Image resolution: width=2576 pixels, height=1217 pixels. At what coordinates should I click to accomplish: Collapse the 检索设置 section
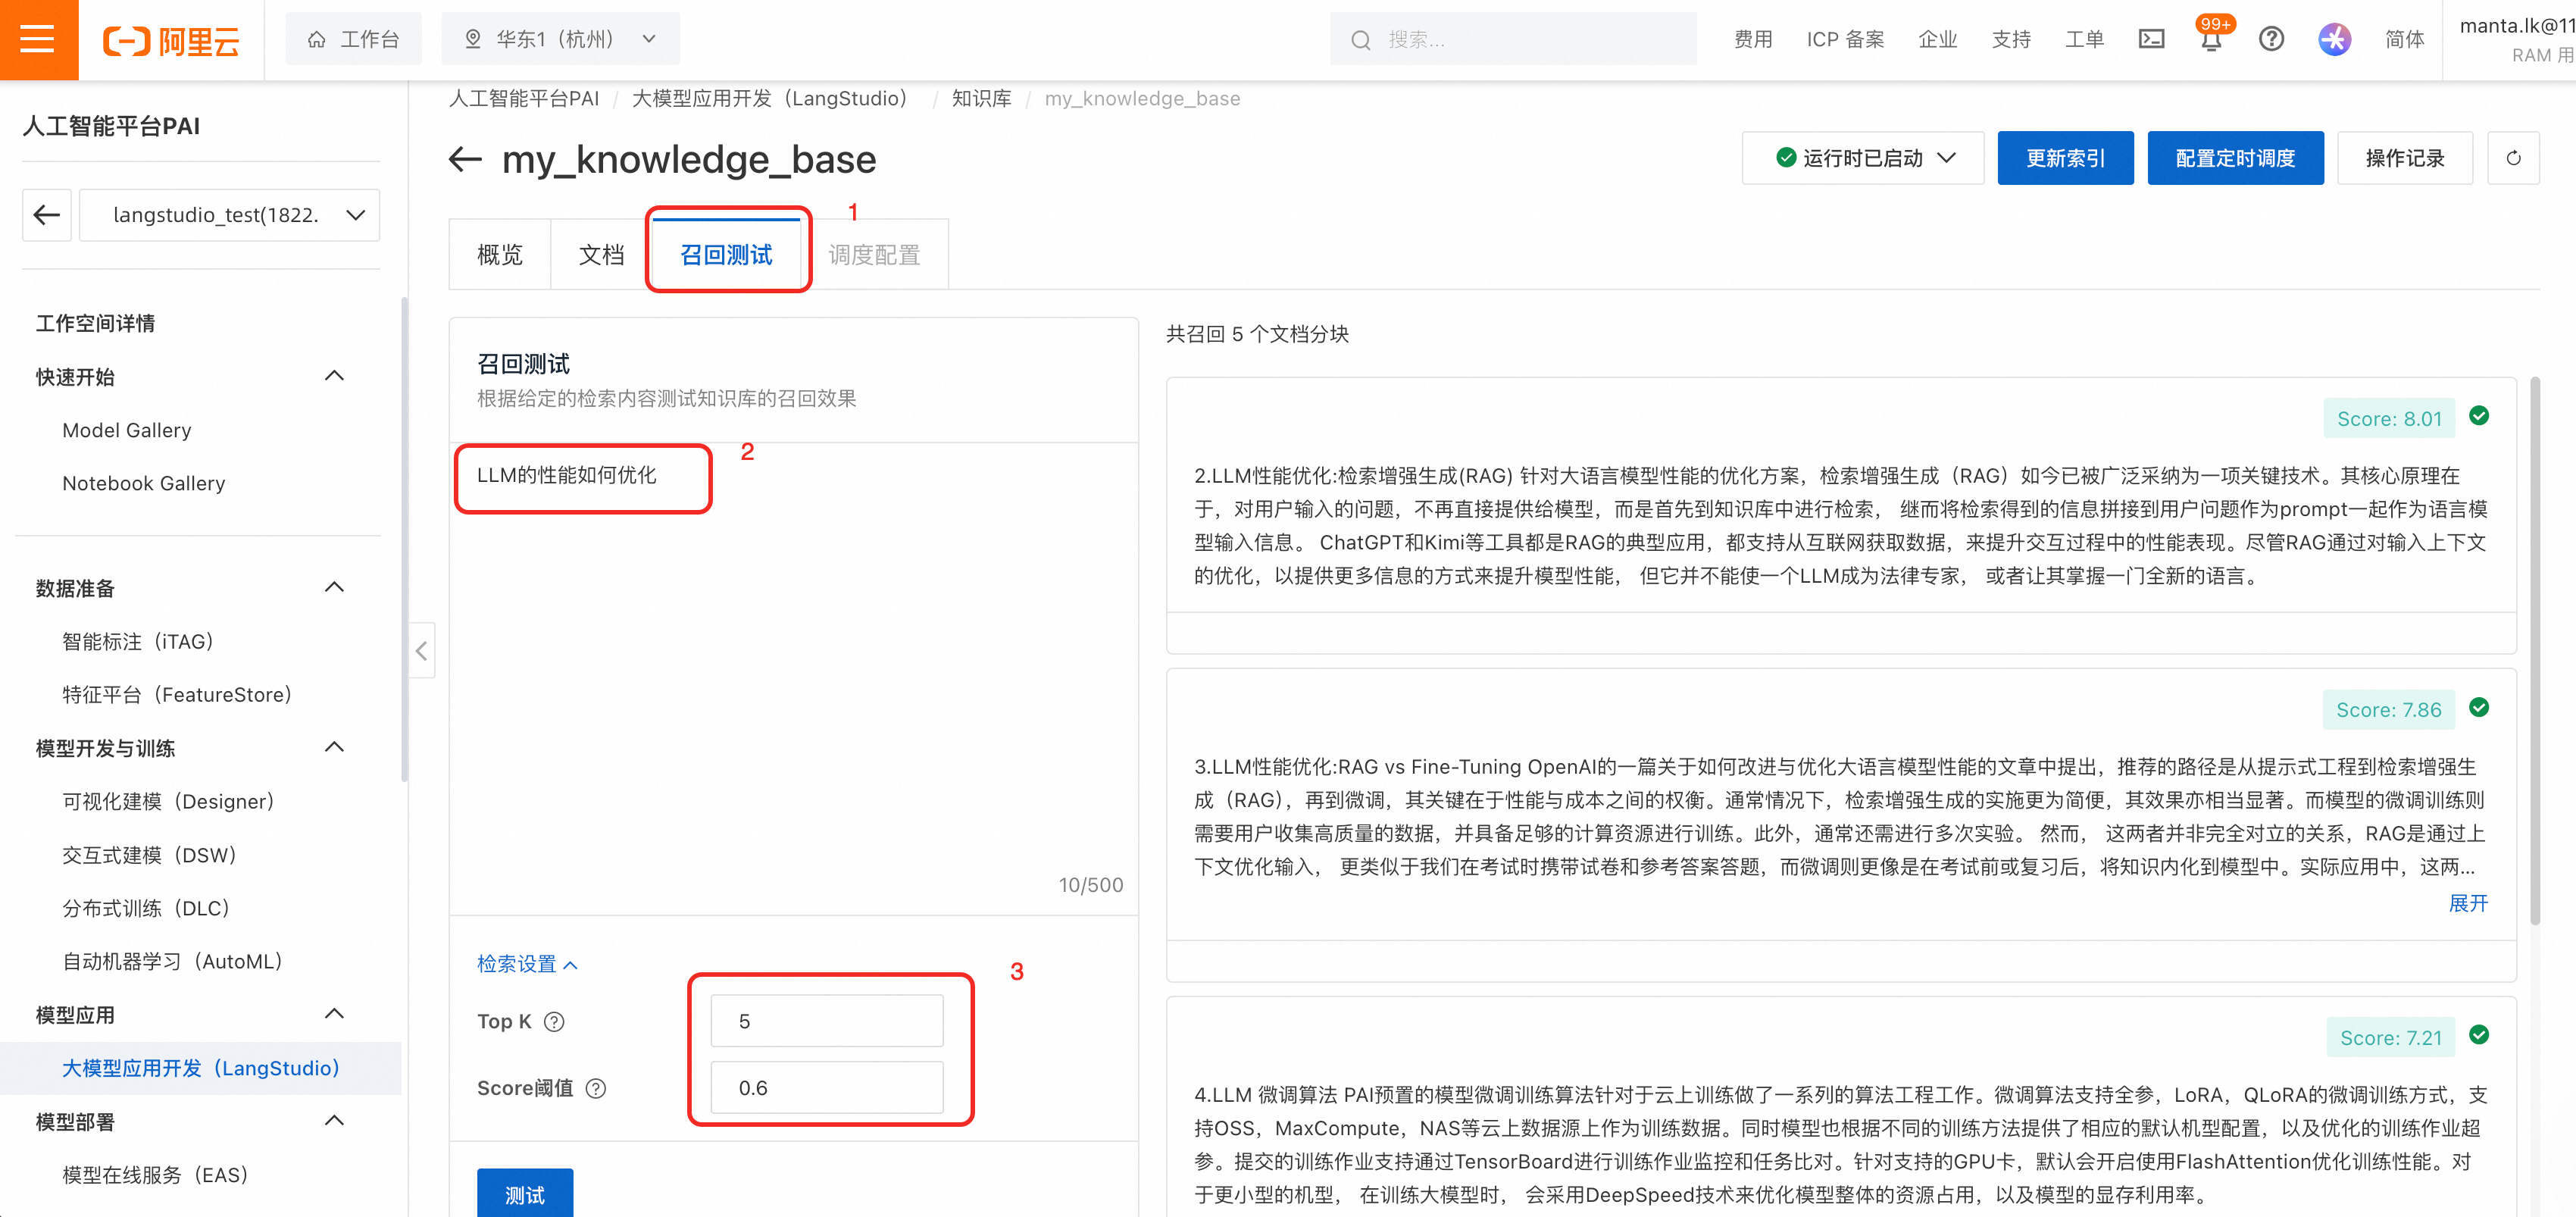527,964
